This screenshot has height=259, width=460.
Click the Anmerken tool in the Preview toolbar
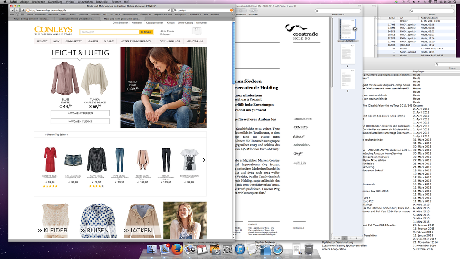click(253, 12)
